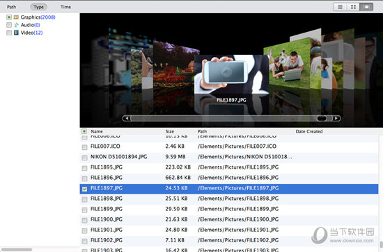Select the FILE1902.JPG file name

[107, 240]
